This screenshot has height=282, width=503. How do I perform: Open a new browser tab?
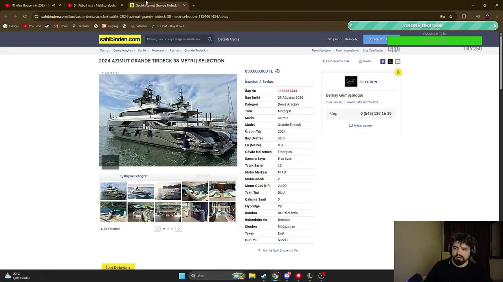pos(194,5)
